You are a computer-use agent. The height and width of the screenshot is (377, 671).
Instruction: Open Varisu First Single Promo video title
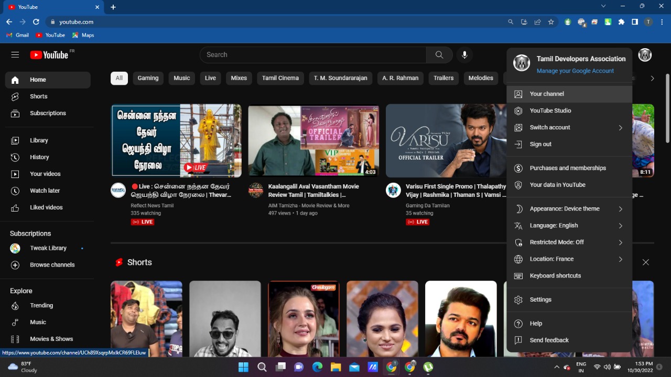click(x=456, y=191)
